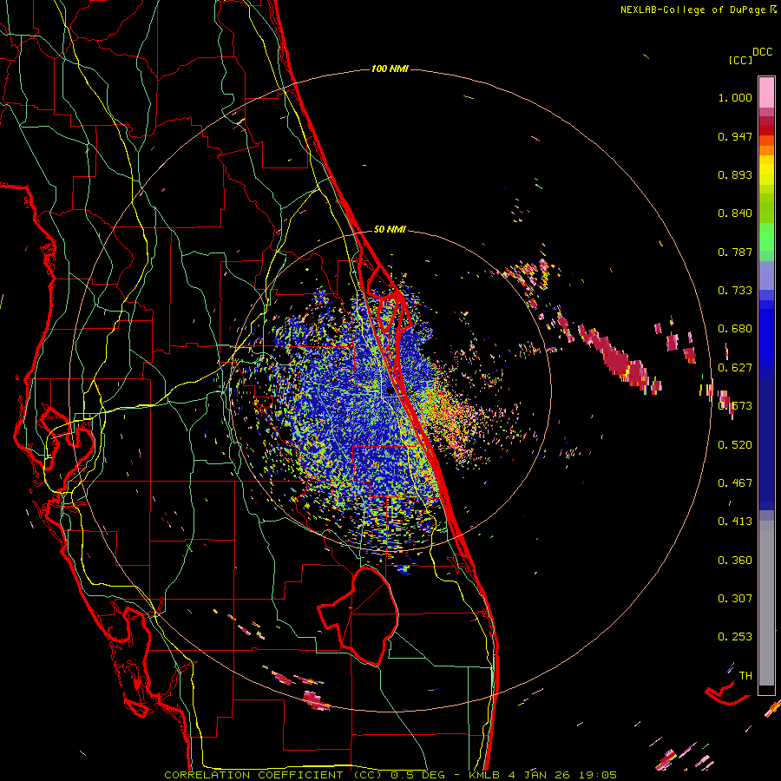
Task: Click the DCC label above color scale
Action: pos(762,52)
